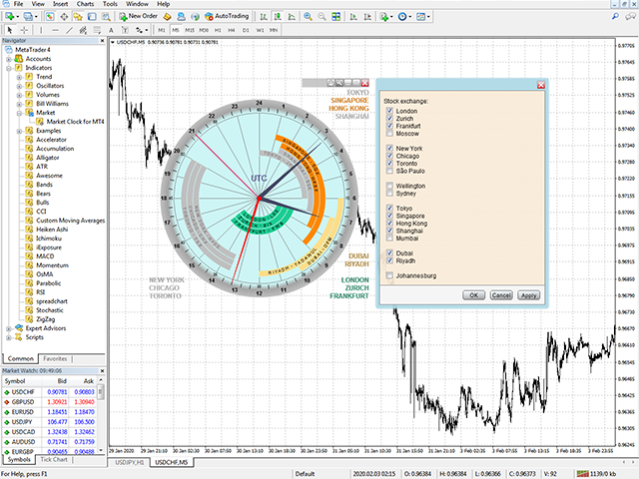Viewport: 639px width, 479px height.
Task: Click the Tile Windows icon
Action: coord(335,16)
